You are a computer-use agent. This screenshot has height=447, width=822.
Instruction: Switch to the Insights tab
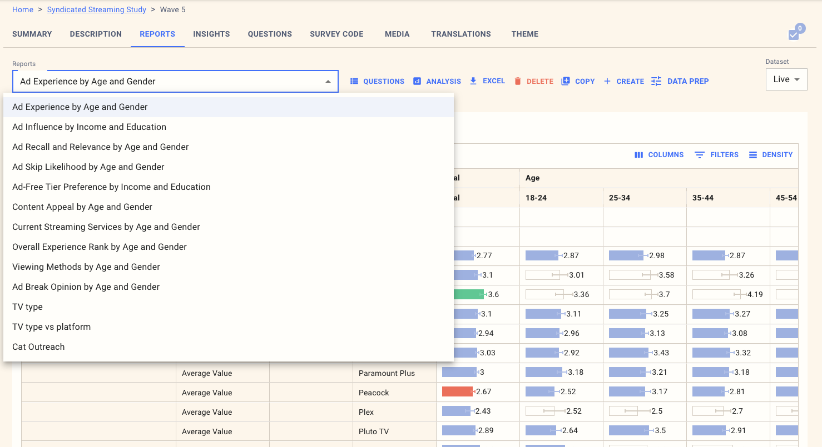[x=211, y=34]
